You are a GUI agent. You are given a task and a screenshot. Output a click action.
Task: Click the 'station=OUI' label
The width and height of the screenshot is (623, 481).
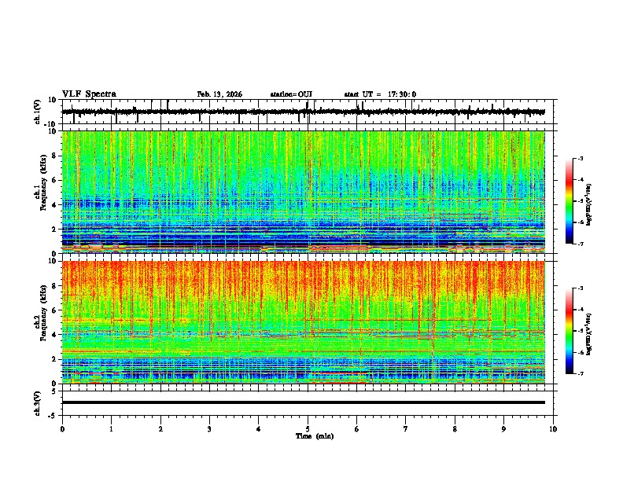pos(291,94)
